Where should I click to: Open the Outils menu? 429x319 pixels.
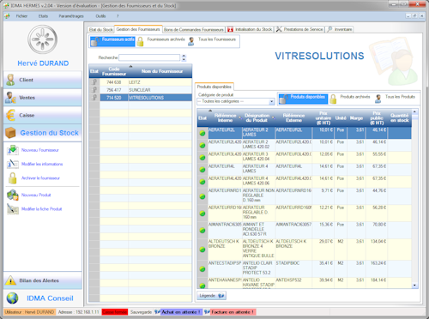pyautogui.click(x=100, y=16)
